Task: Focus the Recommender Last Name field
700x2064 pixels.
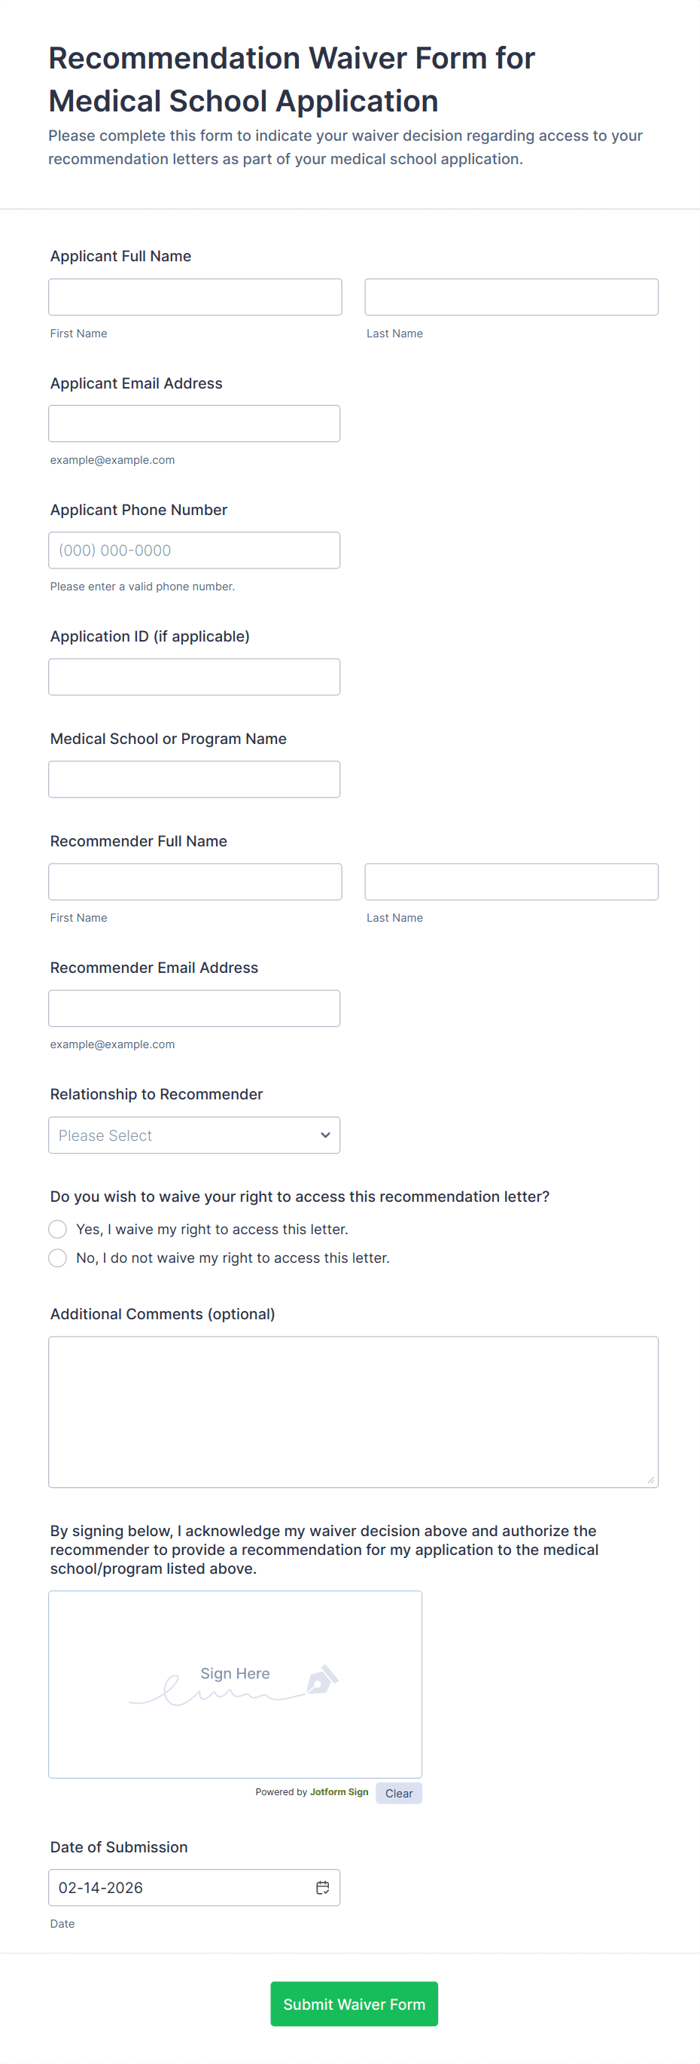Action: pos(511,881)
